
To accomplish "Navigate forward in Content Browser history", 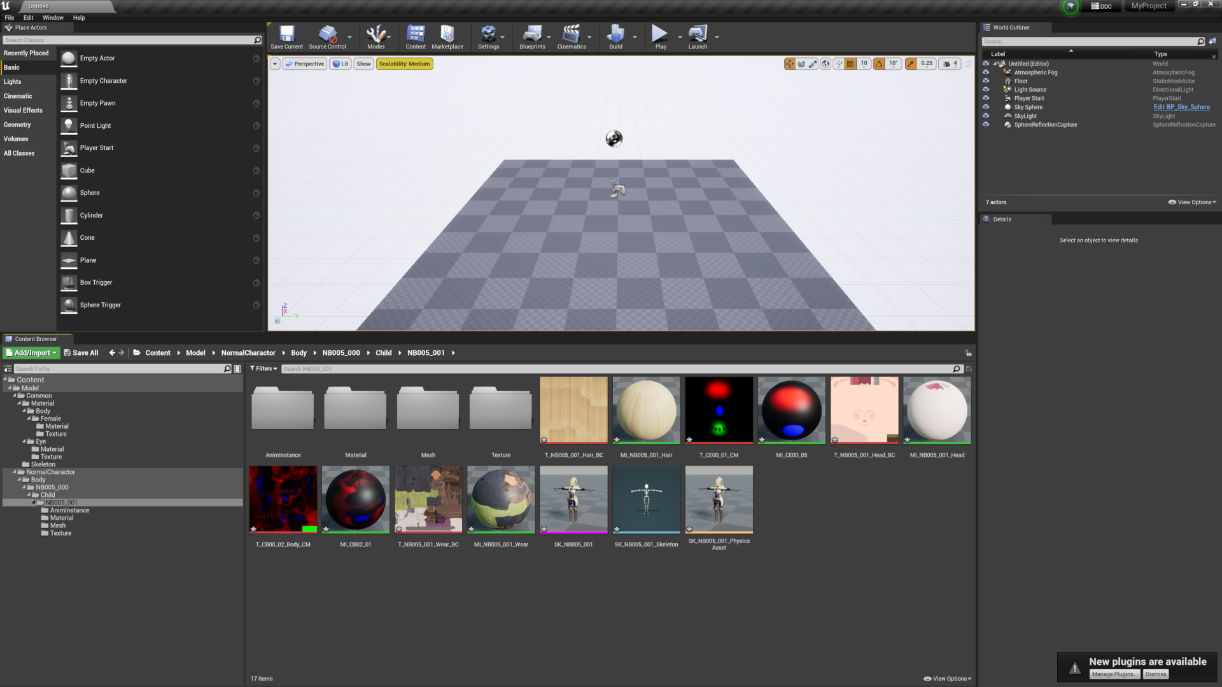I will pos(122,352).
